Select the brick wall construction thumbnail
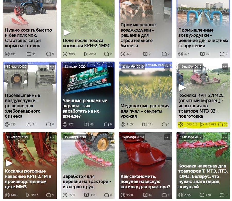This screenshot has height=201, width=232. (x=145, y=11)
